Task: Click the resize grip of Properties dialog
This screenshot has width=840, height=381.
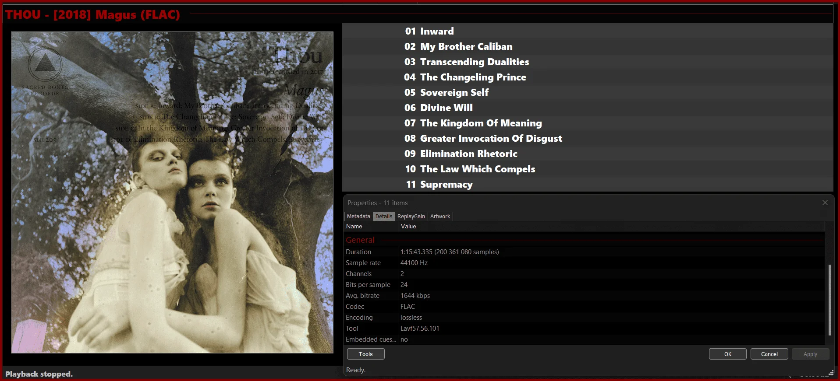Action: coord(831,373)
